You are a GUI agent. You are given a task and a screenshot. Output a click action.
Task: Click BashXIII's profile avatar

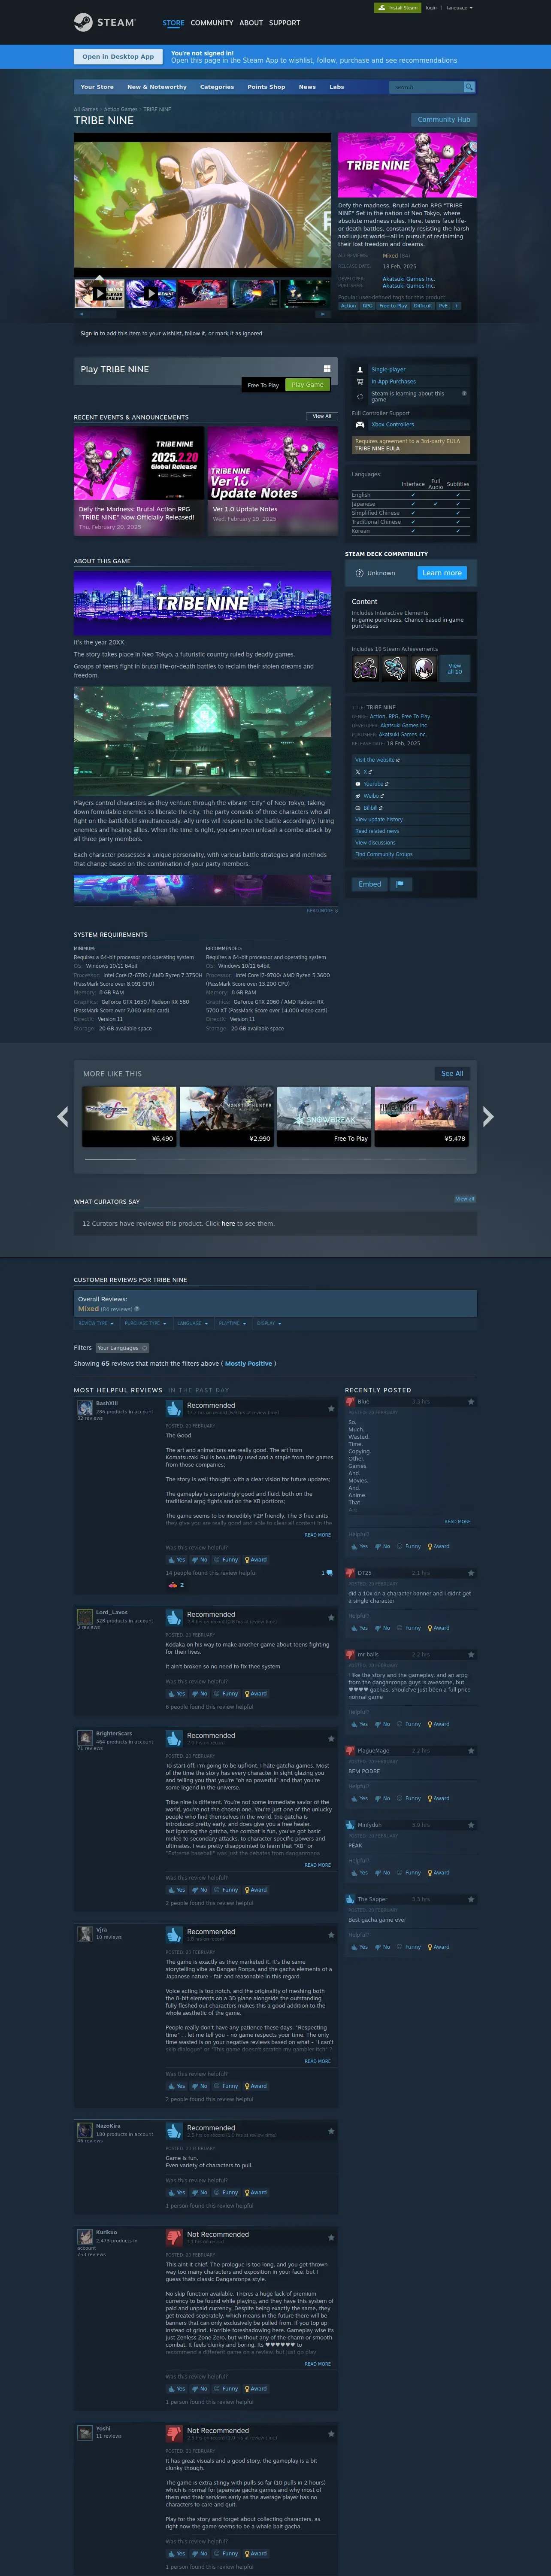coord(85,1408)
